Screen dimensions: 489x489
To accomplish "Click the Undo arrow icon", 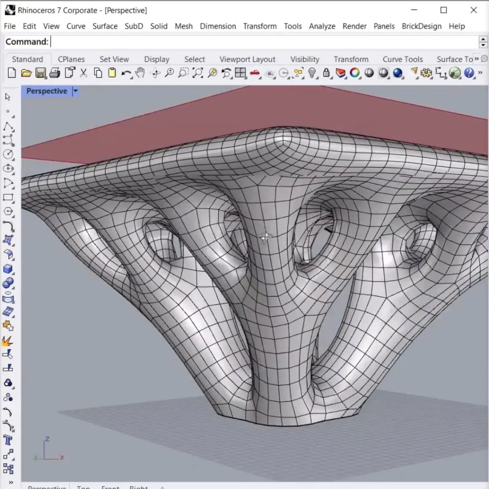I will point(126,73).
